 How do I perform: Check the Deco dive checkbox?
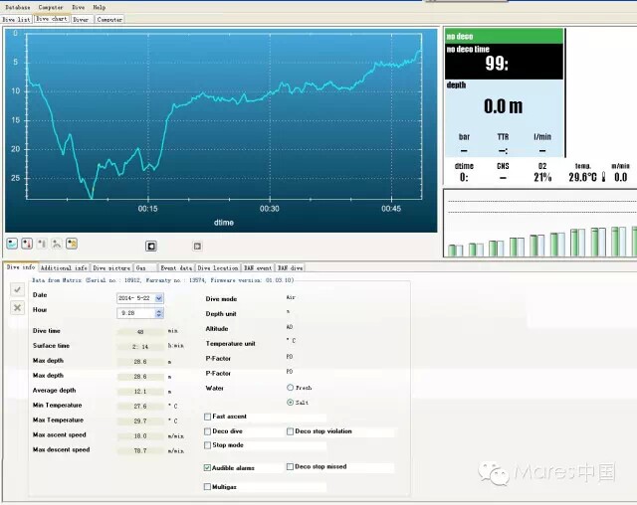(208, 431)
